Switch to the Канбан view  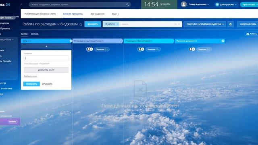(x=25, y=34)
